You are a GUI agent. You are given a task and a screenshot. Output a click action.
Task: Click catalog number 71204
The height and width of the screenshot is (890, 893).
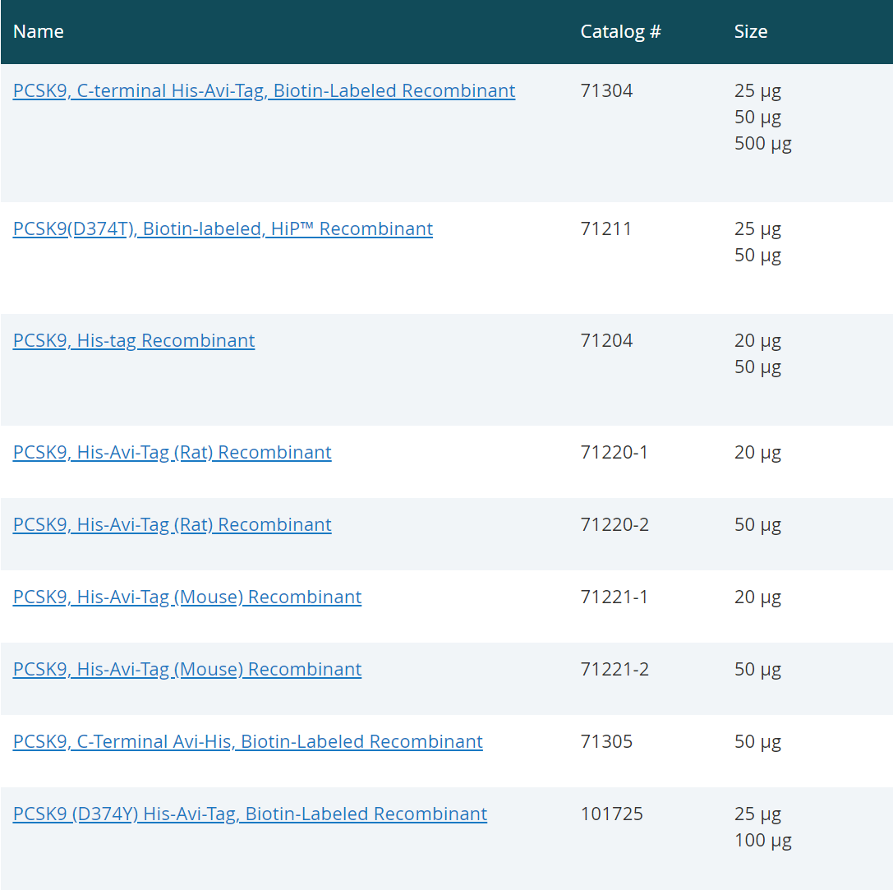tap(606, 340)
